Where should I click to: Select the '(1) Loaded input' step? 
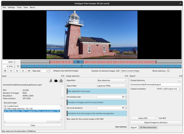[32, 106]
